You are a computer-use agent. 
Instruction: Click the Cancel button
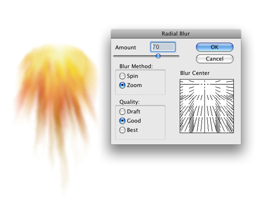coord(214,59)
